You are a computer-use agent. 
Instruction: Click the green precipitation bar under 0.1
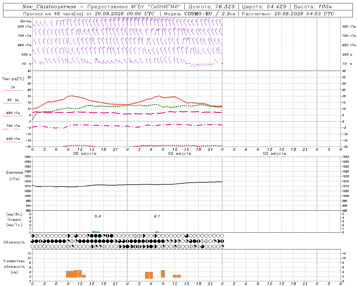point(157,232)
